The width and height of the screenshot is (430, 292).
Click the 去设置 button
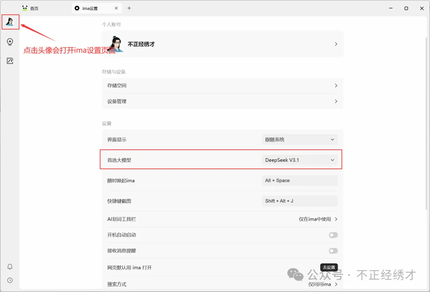coord(329,267)
